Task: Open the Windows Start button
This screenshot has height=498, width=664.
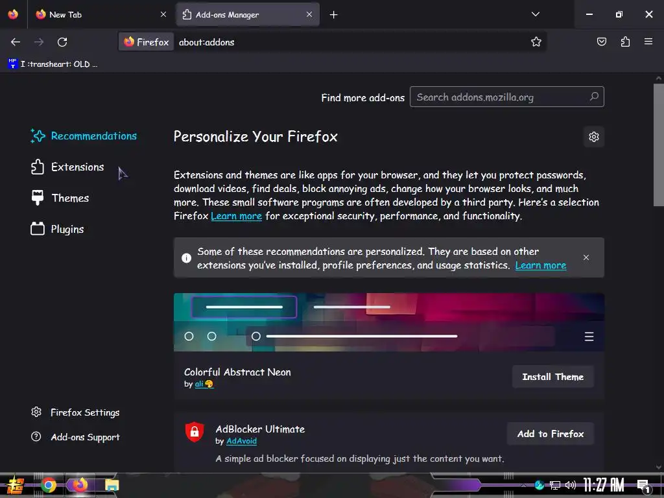Action: tap(15, 485)
